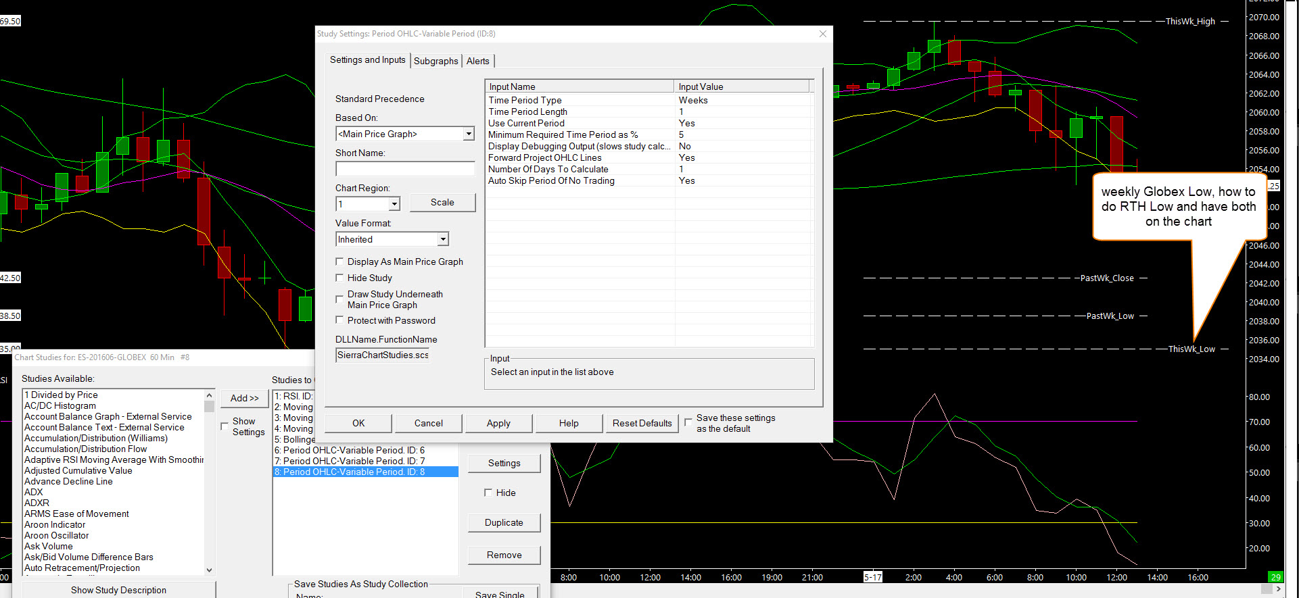Switch to the Subgraphs tab
The height and width of the screenshot is (598, 1299).
(x=435, y=61)
